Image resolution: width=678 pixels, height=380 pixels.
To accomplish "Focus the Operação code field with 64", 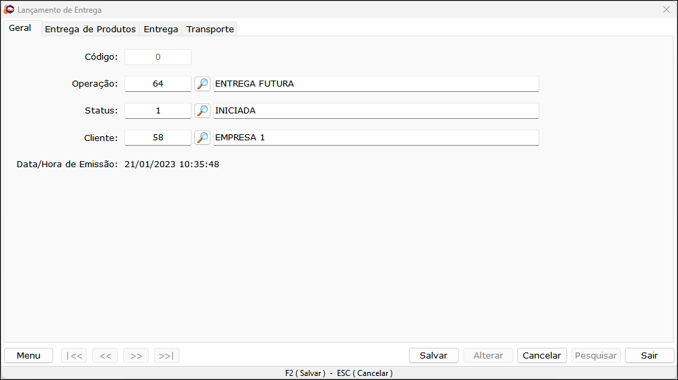I will click(158, 84).
